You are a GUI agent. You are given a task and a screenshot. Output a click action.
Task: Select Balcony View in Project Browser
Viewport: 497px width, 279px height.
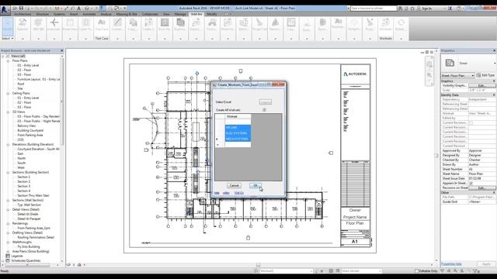tap(26, 126)
